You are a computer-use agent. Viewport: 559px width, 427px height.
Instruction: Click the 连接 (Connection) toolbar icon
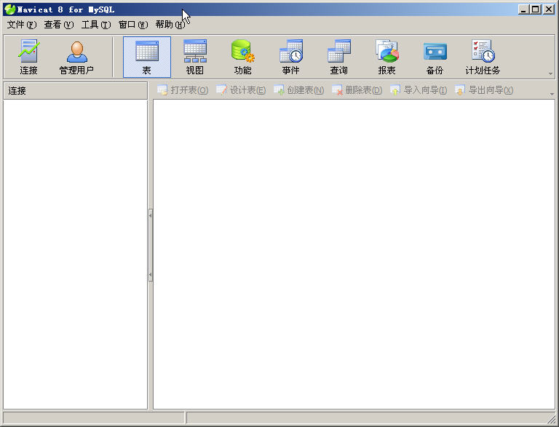pyautogui.click(x=28, y=57)
